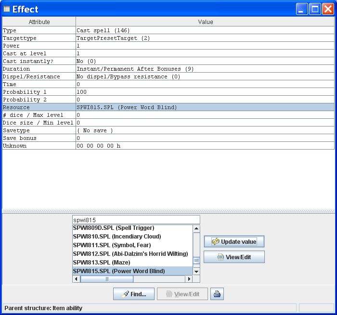Click the printer icon button
This screenshot has width=337, height=315.
coord(217,294)
